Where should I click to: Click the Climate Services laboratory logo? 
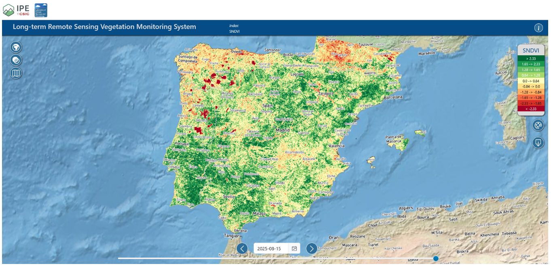pos(41,10)
